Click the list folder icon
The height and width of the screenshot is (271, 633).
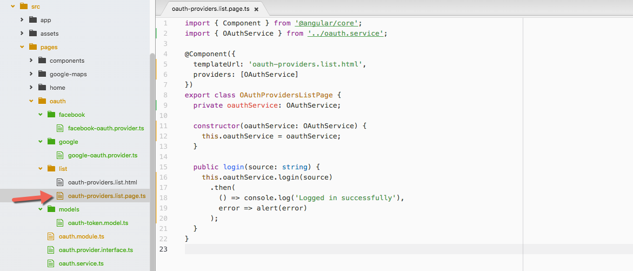[x=51, y=169]
